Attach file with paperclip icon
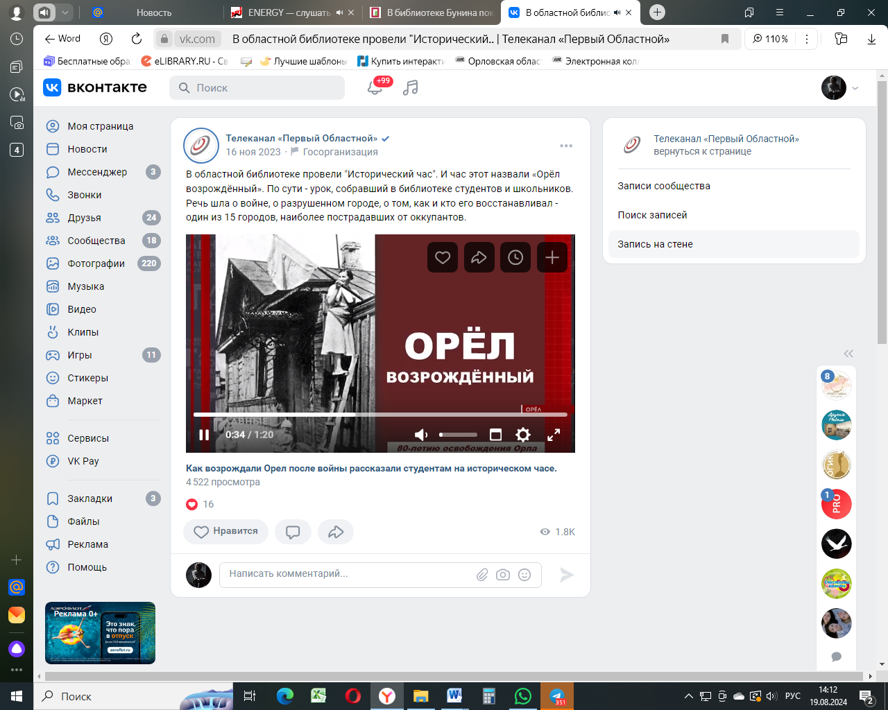888x710 pixels. click(x=482, y=575)
